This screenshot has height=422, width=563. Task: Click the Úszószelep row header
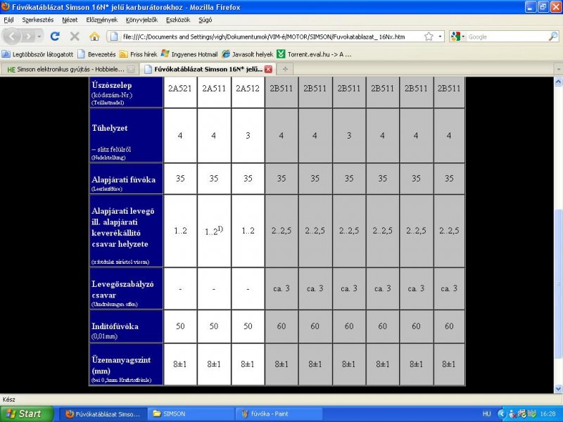coord(127,93)
